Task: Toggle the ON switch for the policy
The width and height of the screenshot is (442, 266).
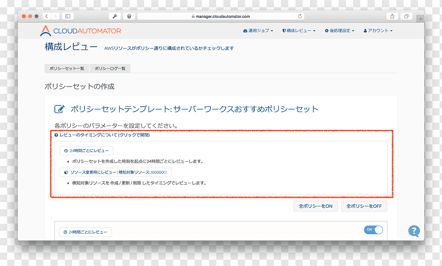Action: click(x=373, y=230)
